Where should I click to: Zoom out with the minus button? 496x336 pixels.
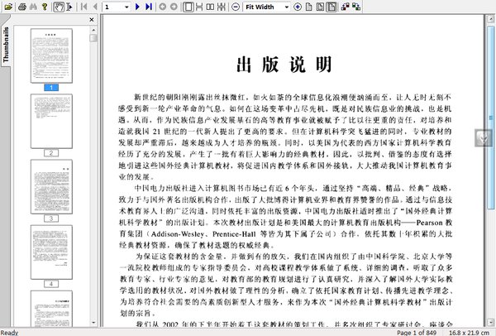pos(236,7)
